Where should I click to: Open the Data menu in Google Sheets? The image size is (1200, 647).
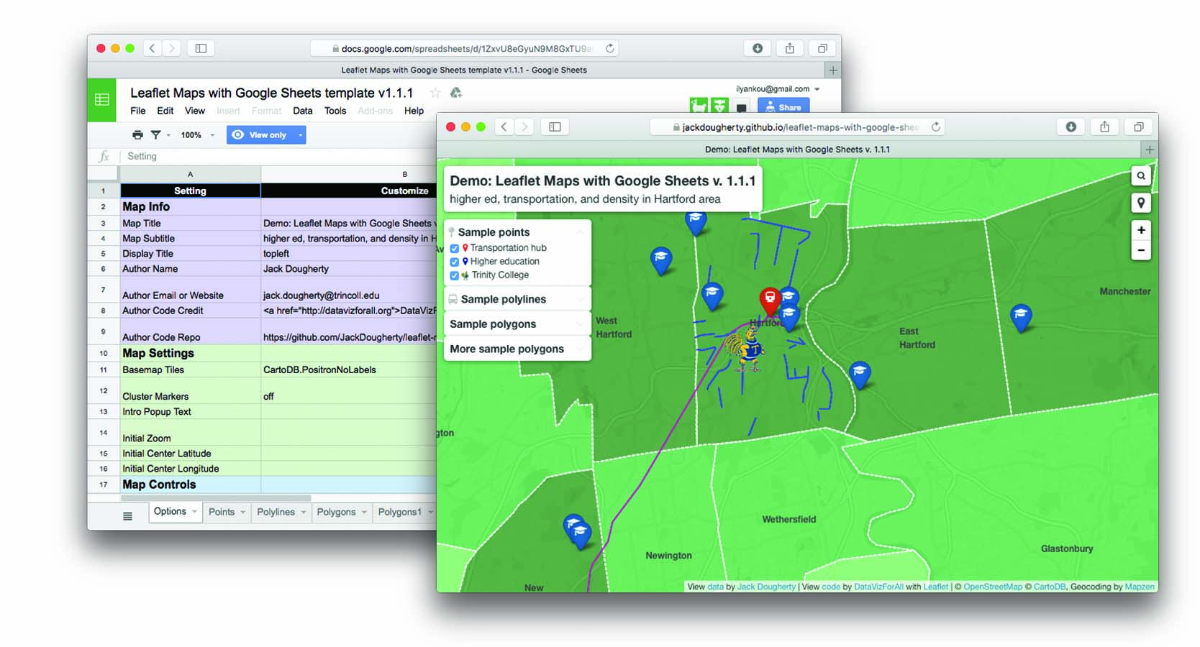click(x=303, y=111)
